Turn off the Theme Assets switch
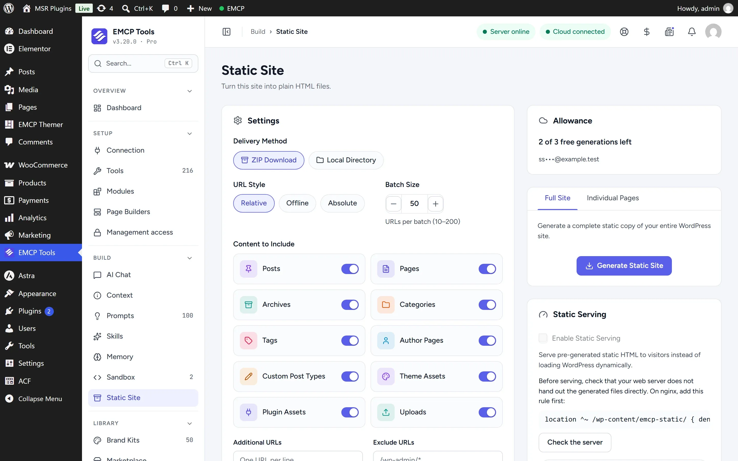 coord(487,376)
